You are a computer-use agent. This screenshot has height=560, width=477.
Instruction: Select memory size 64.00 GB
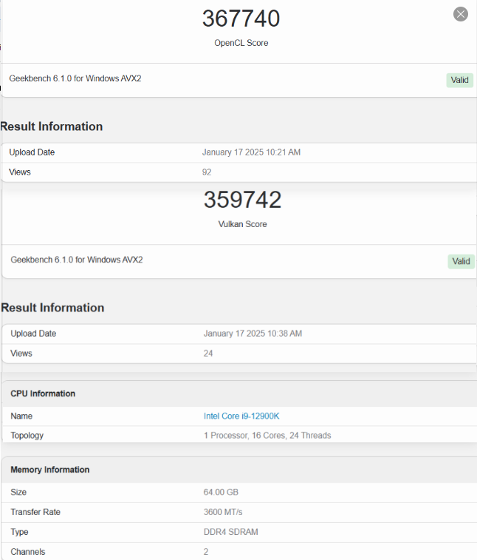pyautogui.click(x=221, y=492)
